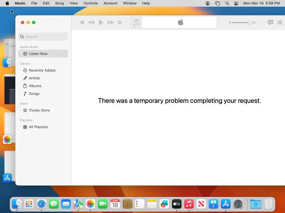Skip to the next track
Screen dimensions: 285x213
tap(110, 22)
